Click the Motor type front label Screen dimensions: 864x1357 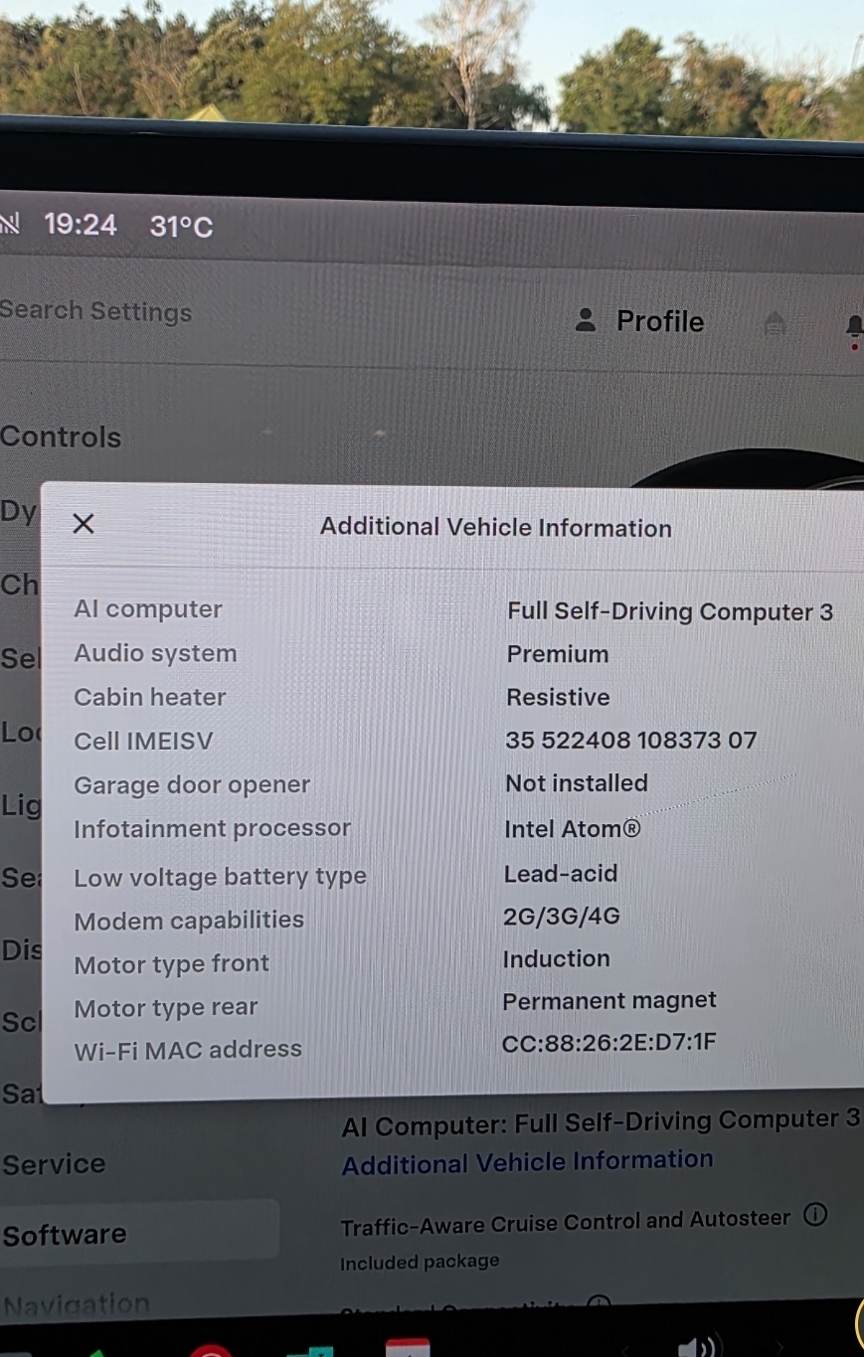171,964
